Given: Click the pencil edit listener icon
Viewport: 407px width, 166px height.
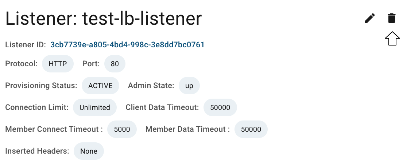Looking at the screenshot, I should (x=370, y=19).
